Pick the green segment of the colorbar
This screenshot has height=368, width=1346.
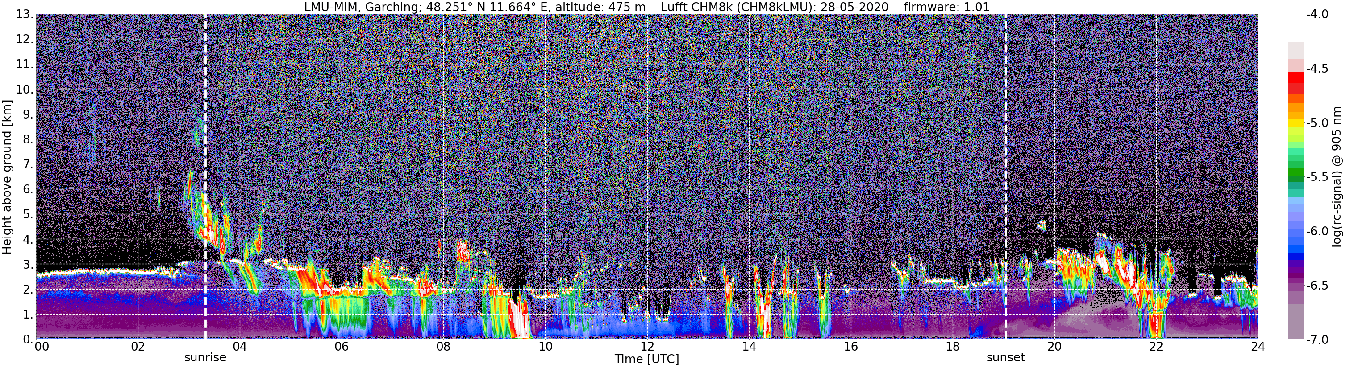point(1296,172)
